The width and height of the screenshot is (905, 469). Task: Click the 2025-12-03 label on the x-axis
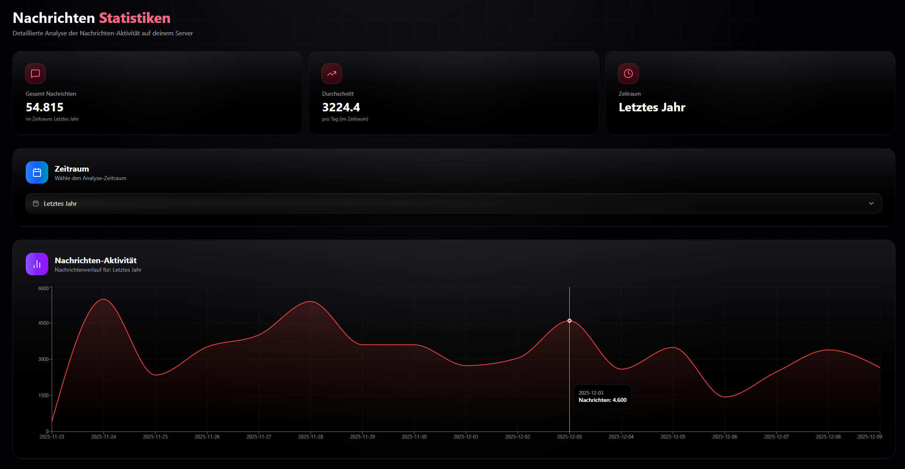[x=569, y=436]
